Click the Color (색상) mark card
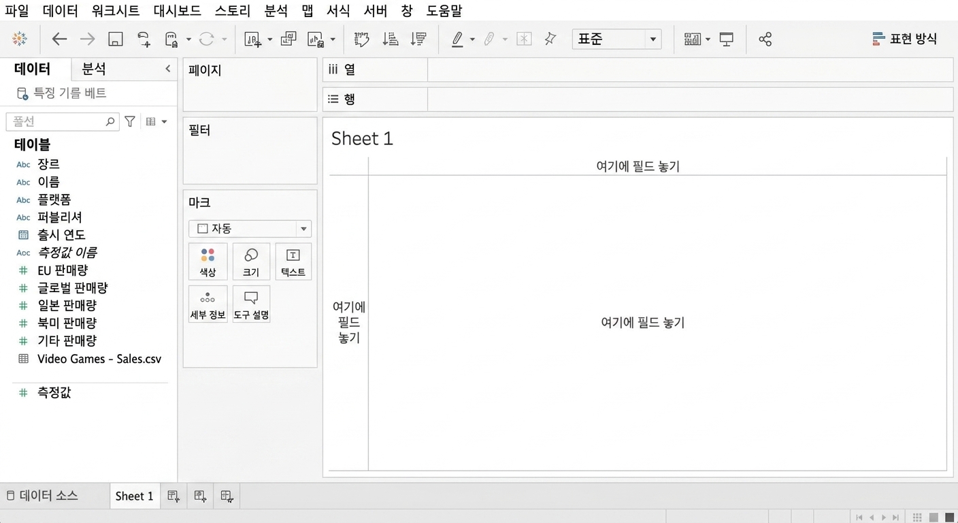The width and height of the screenshot is (958, 523). click(x=208, y=261)
